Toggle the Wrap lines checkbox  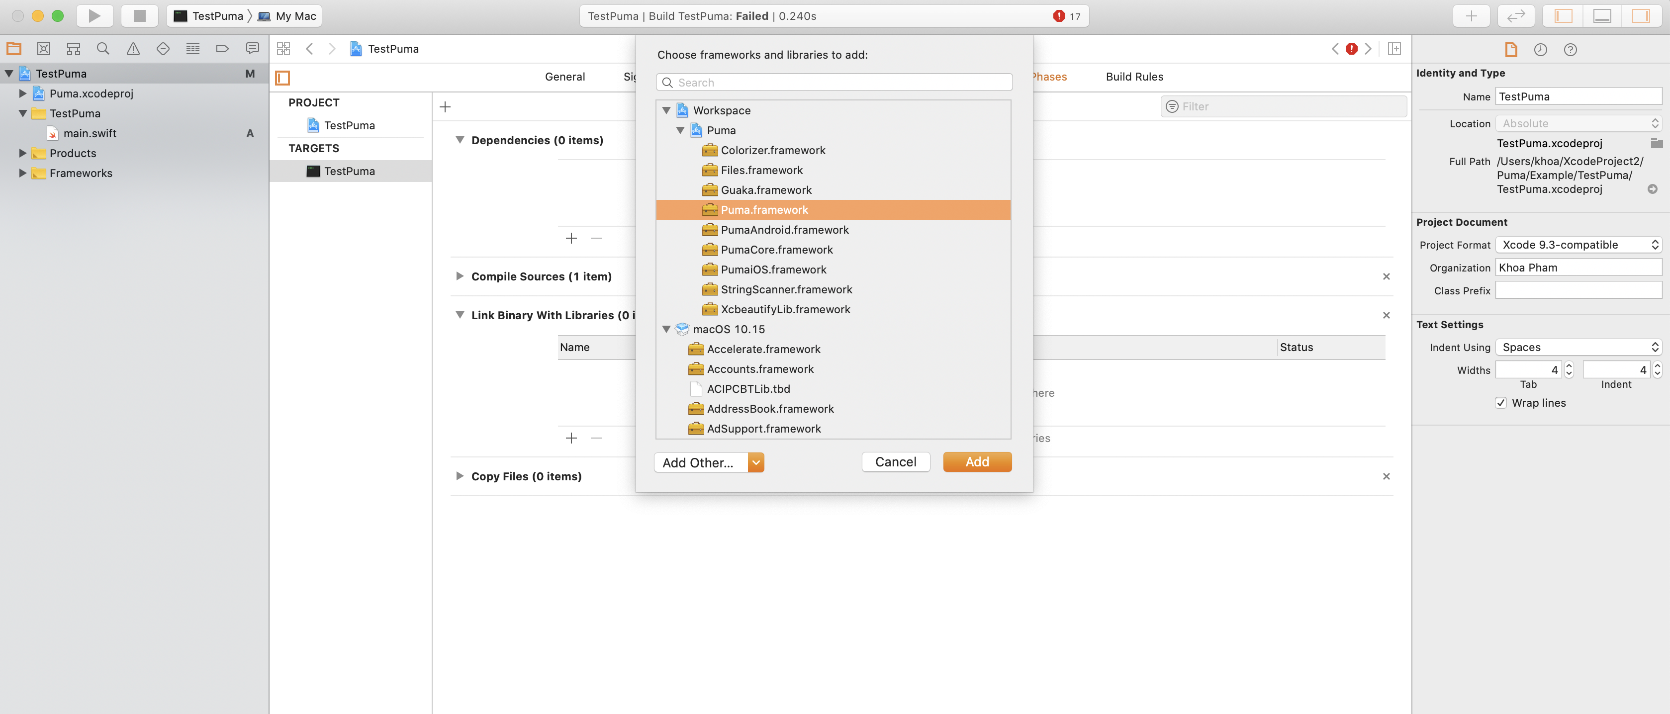click(x=1501, y=402)
